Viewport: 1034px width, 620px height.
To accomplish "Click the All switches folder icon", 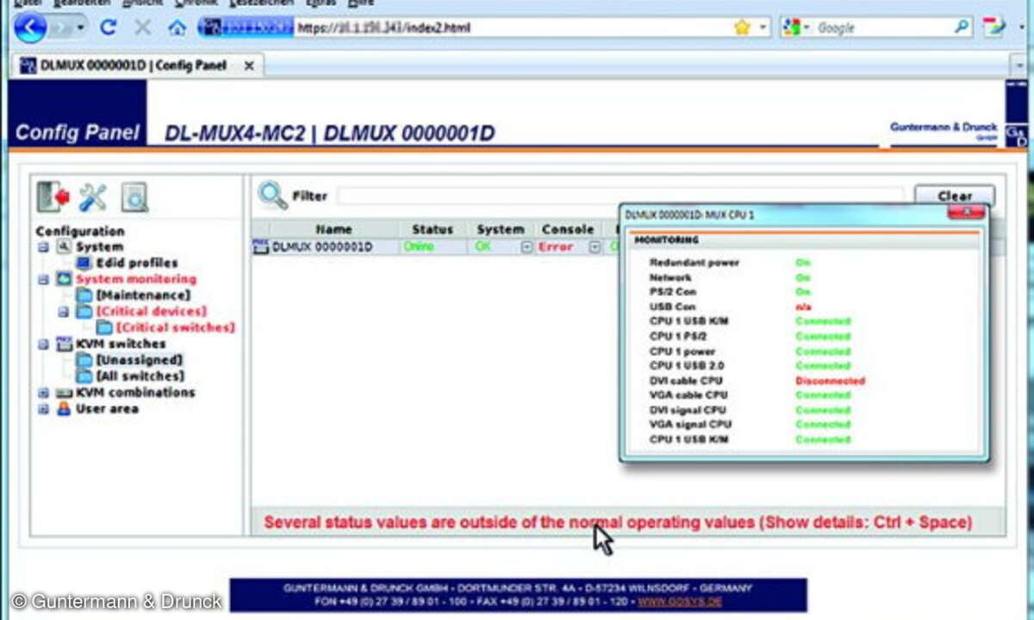I will [84, 376].
